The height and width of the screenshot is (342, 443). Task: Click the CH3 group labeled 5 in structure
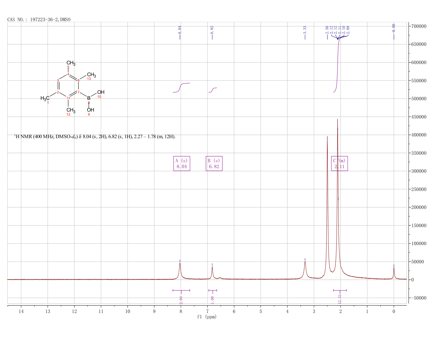(x=71, y=63)
